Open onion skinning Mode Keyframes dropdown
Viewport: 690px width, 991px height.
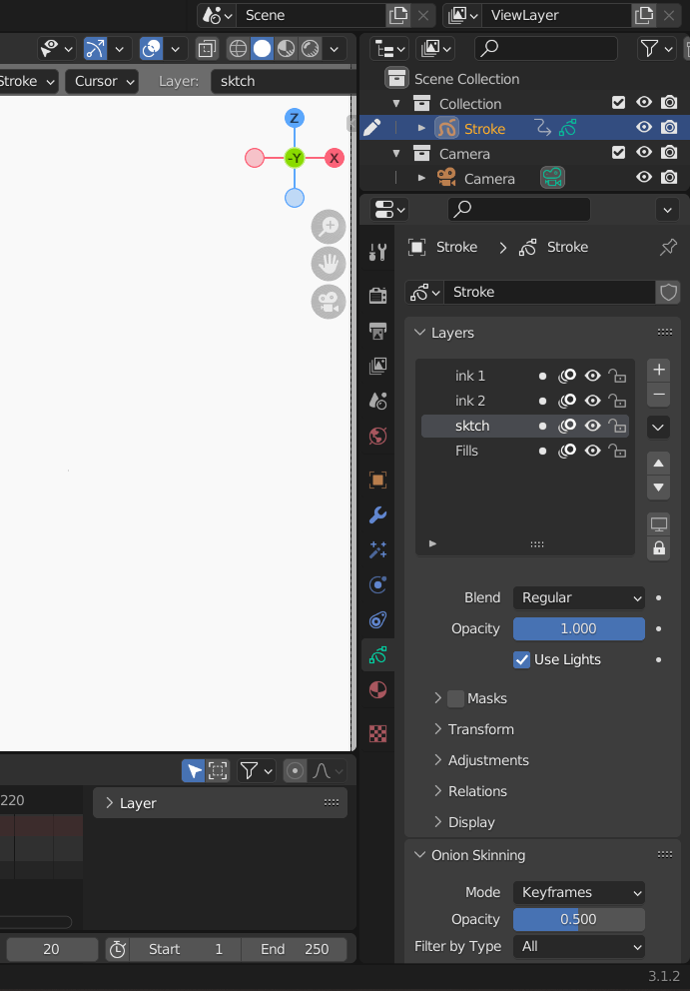click(x=579, y=892)
